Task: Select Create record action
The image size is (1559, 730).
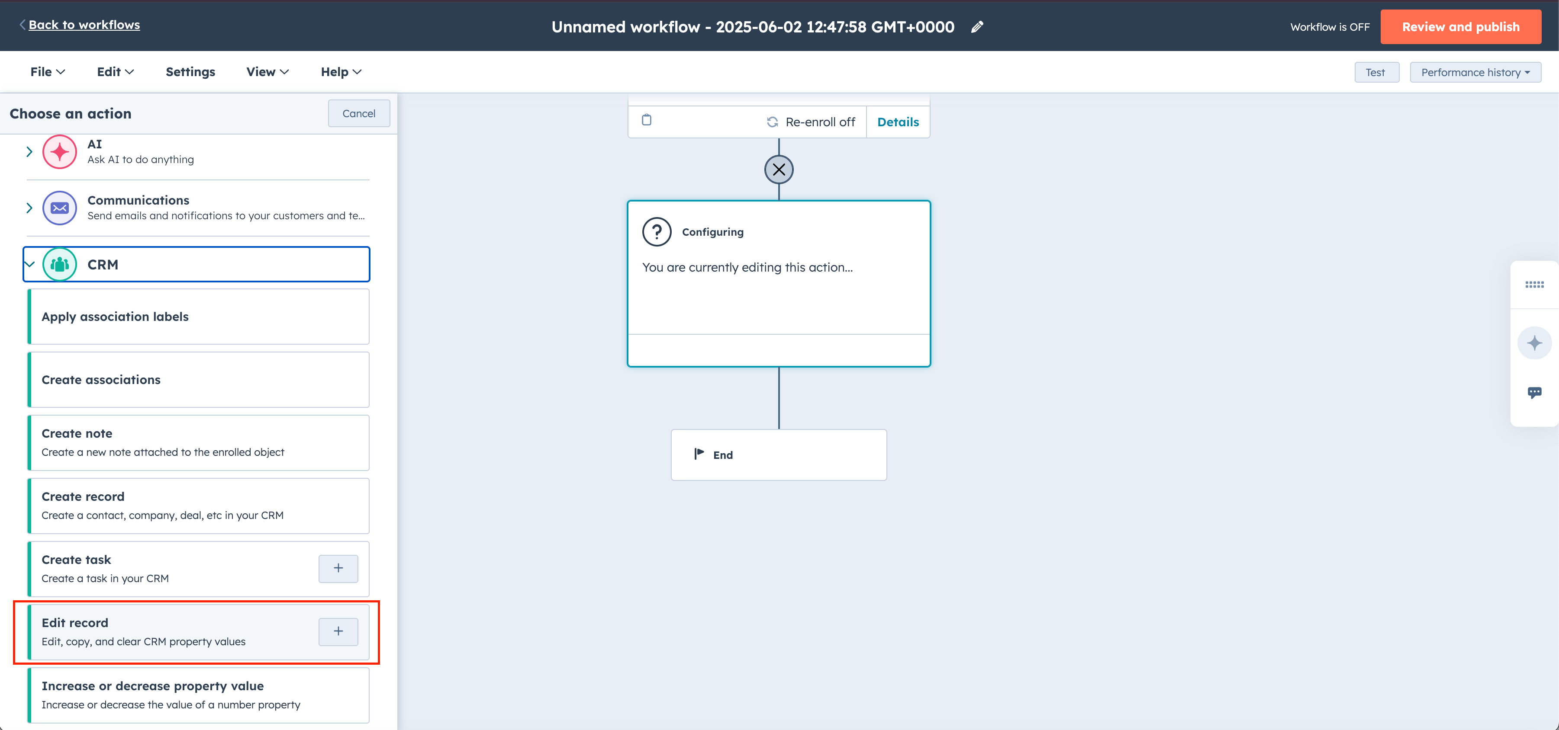Action: tap(199, 506)
